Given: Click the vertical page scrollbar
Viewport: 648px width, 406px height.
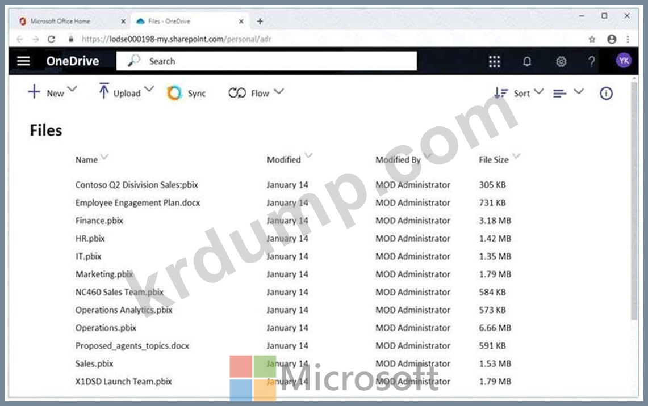Looking at the screenshot, I should [634, 201].
